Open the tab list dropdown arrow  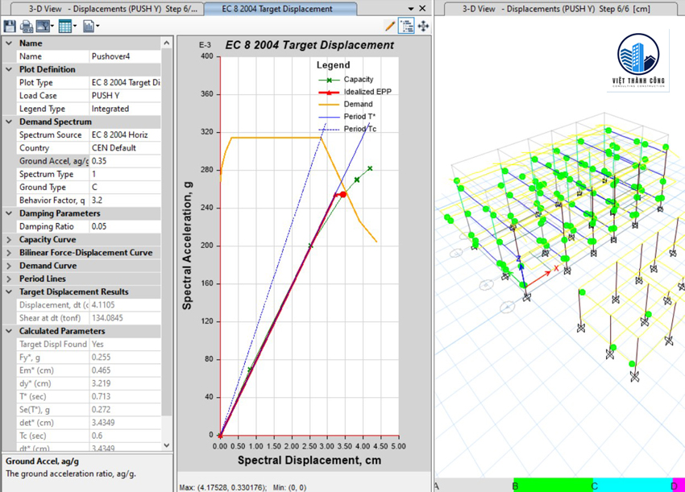410,9
